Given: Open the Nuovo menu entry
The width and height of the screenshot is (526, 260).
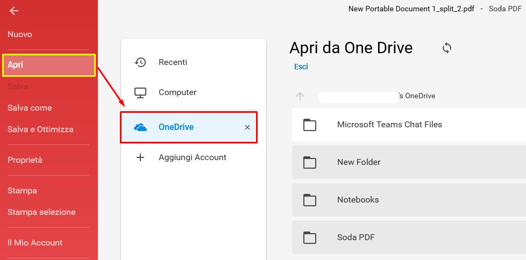Looking at the screenshot, I should (x=20, y=34).
